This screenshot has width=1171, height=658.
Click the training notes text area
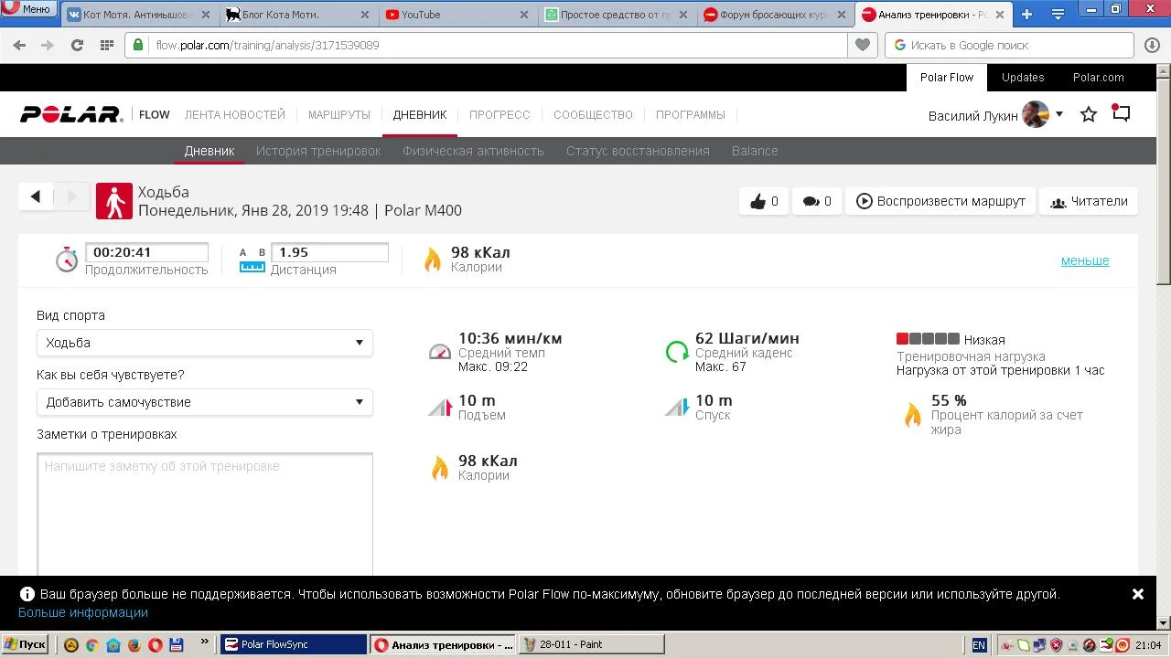pos(204,512)
